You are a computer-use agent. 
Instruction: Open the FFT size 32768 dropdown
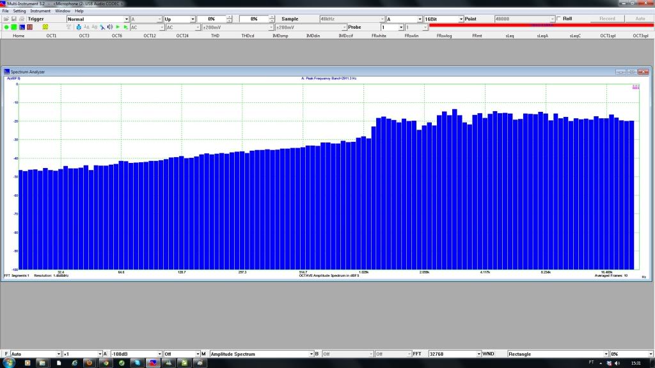(x=455, y=354)
